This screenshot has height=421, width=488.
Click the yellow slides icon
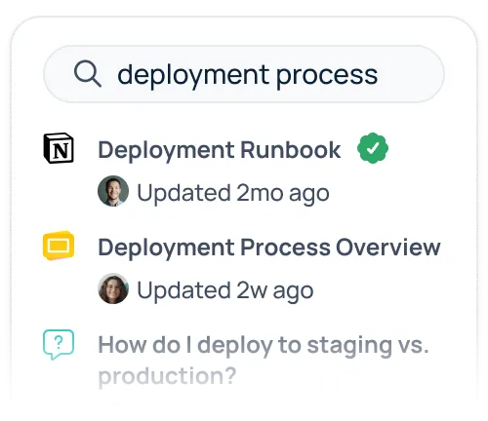tap(59, 246)
